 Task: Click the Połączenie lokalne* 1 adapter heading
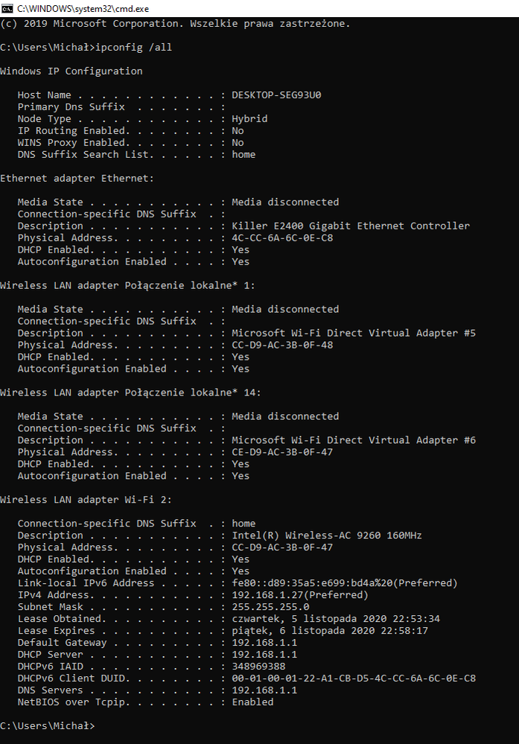(127, 286)
